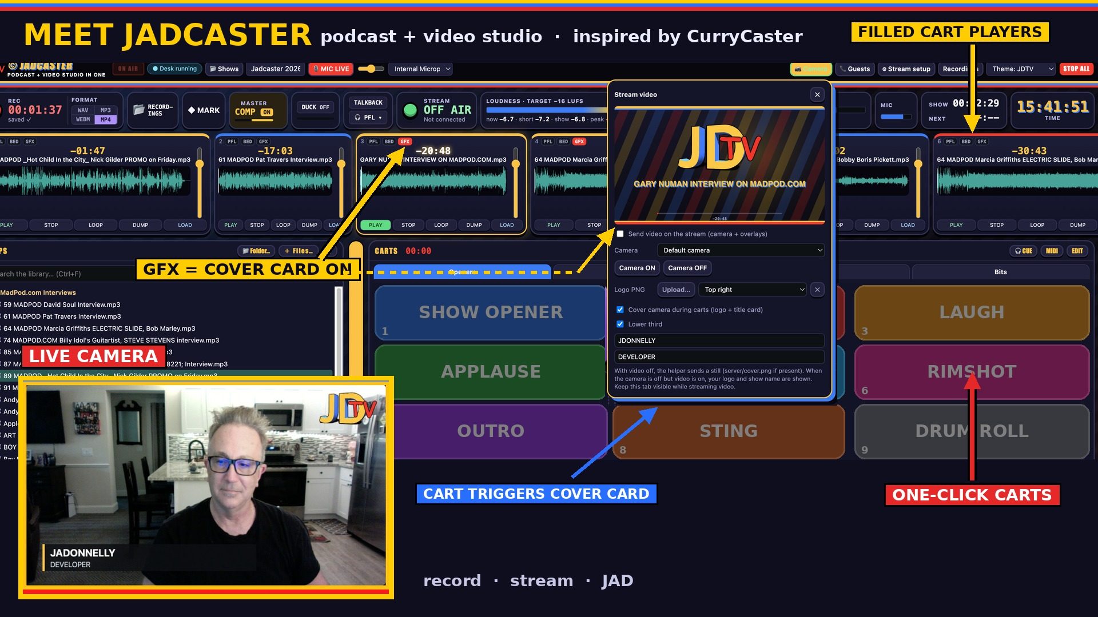Click the Desk running status pill
The width and height of the screenshot is (1098, 617).
(x=174, y=69)
